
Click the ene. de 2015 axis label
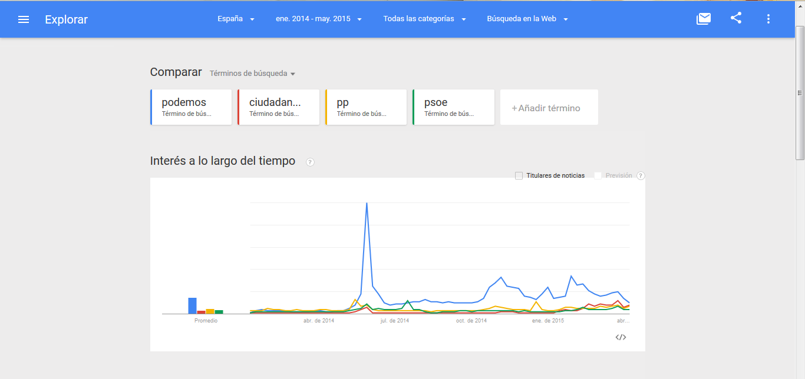[548, 321]
